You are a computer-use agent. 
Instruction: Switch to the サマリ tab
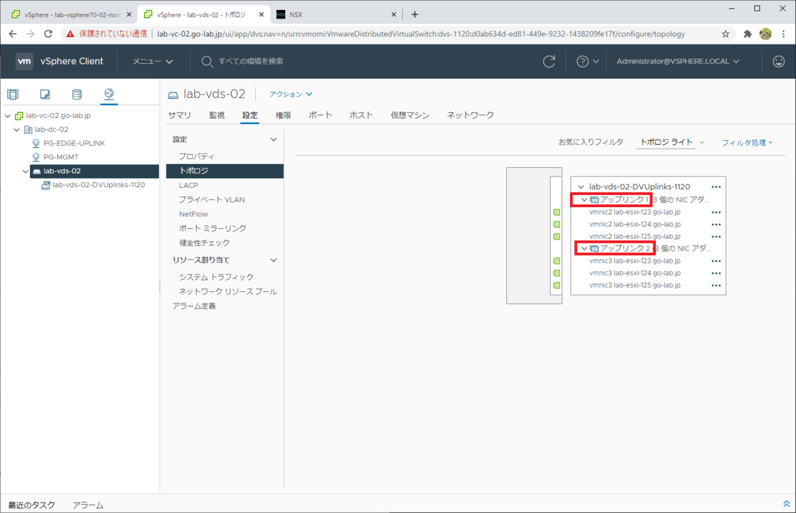(179, 115)
